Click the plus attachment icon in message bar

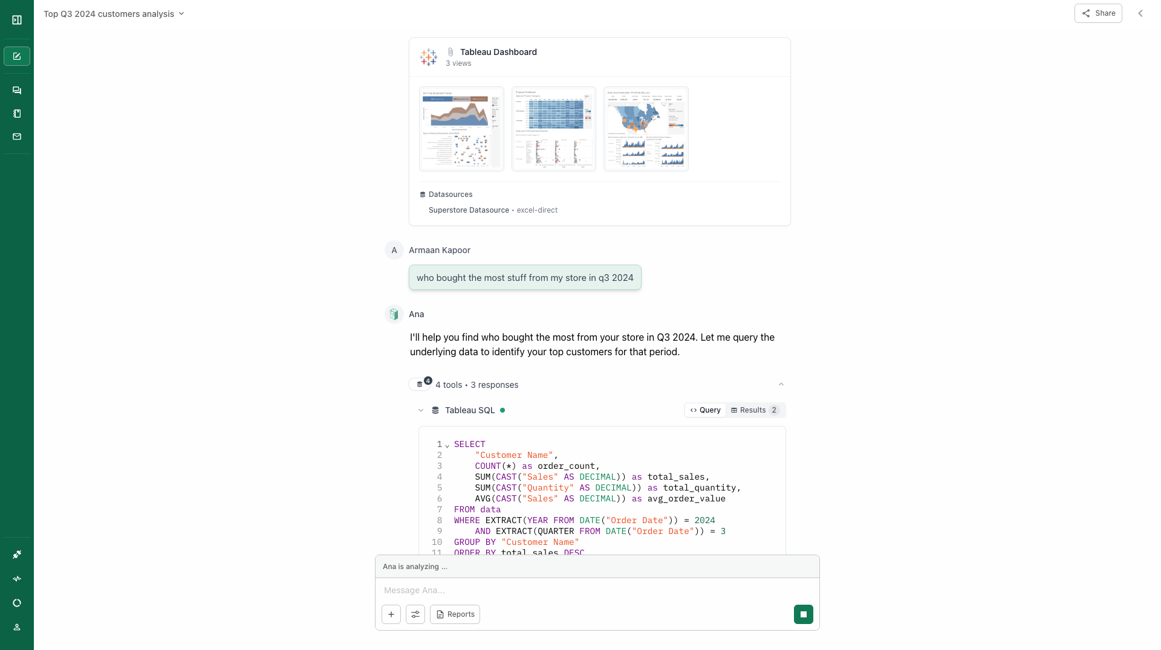coord(391,614)
